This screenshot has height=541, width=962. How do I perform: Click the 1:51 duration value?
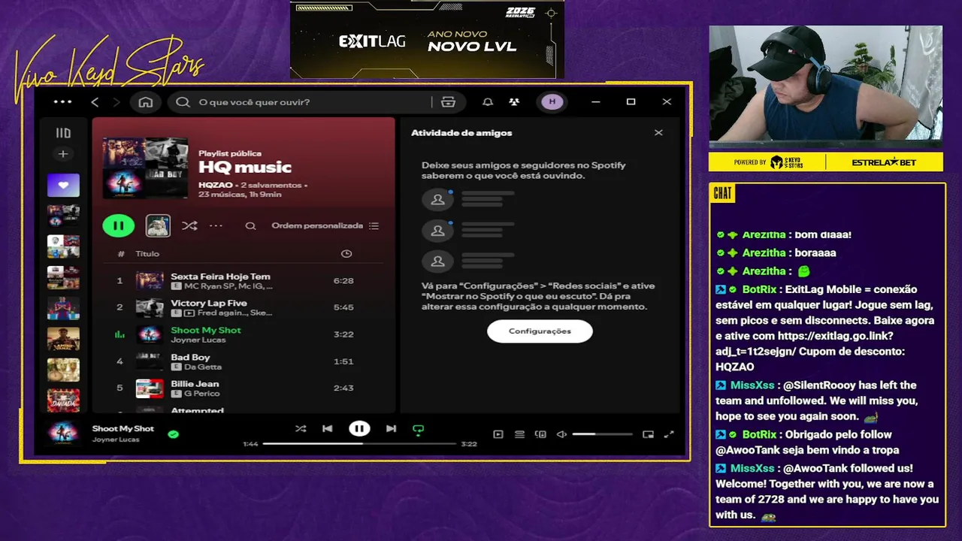point(343,361)
